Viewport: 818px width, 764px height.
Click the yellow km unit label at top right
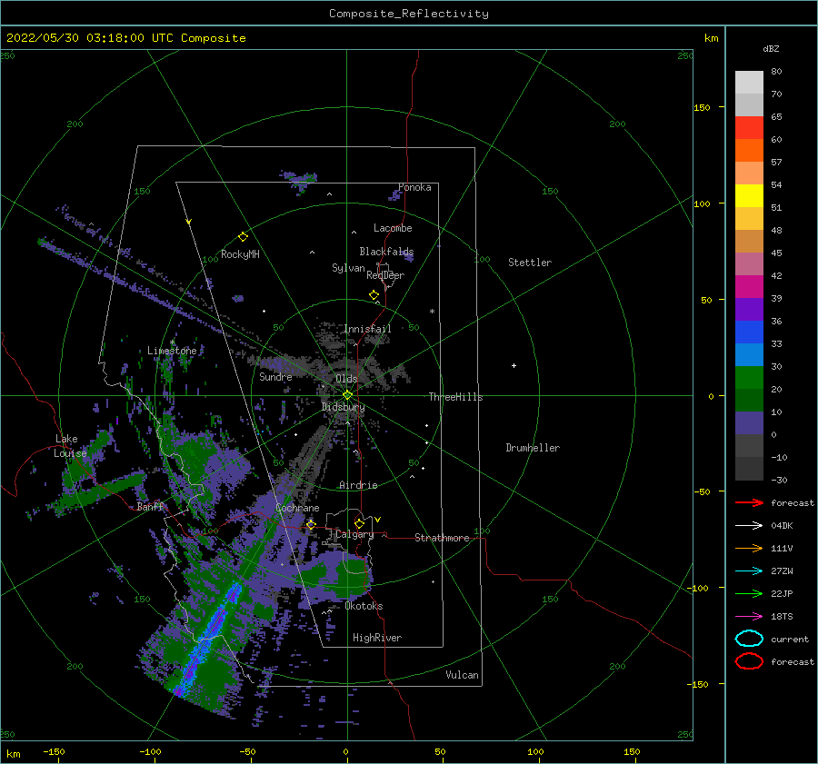(711, 38)
